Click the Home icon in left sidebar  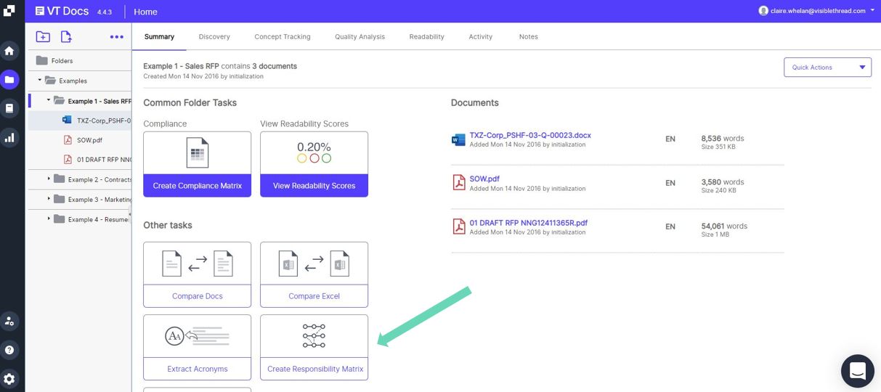point(9,51)
